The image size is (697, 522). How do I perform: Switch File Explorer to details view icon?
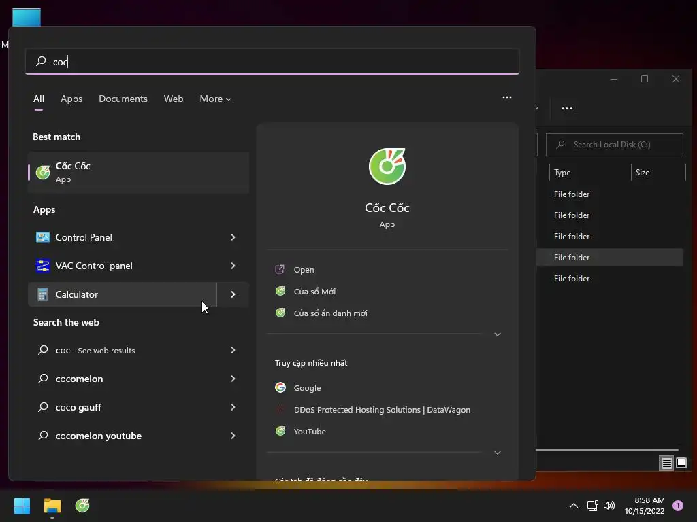[x=666, y=464]
